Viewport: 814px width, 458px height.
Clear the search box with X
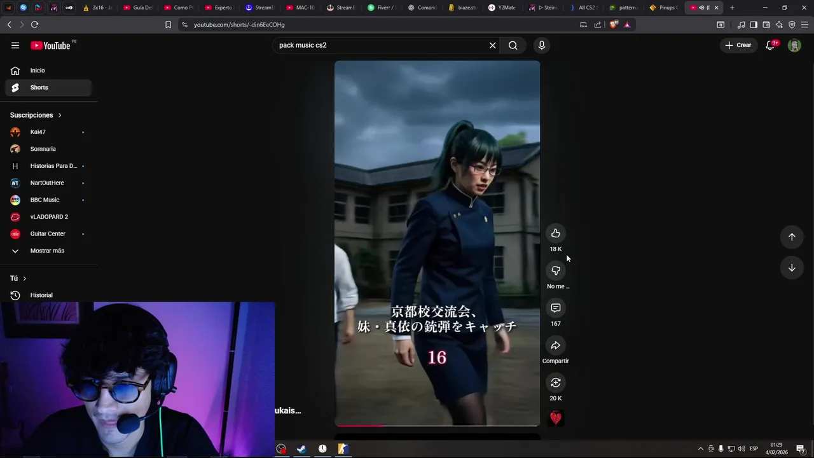tap(492, 45)
